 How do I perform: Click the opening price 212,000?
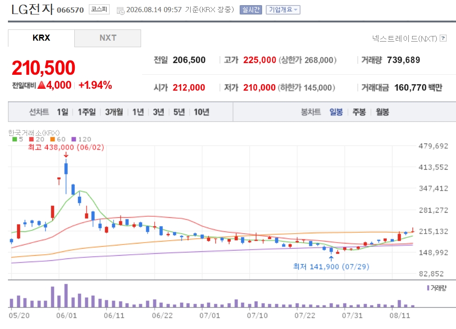click(189, 87)
